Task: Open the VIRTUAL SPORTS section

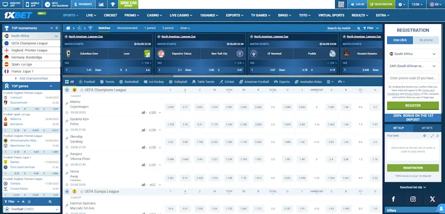Action: (331, 15)
